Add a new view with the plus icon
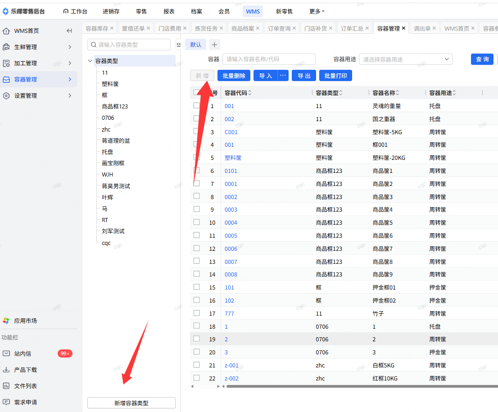Viewport: 498px width, 412px height. pyautogui.click(x=214, y=45)
